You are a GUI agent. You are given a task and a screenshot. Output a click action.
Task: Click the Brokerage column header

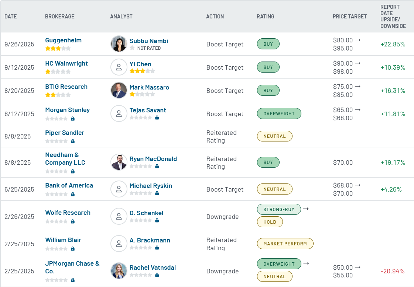tap(60, 16)
